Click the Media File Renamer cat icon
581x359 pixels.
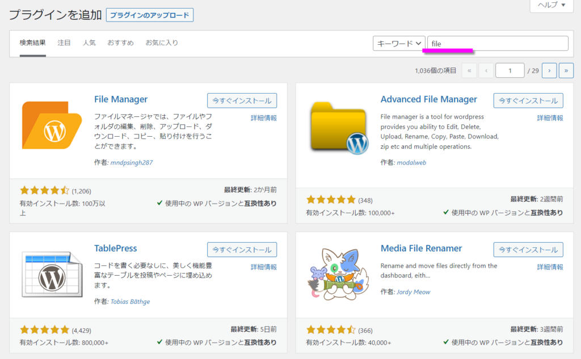pyautogui.click(x=338, y=274)
